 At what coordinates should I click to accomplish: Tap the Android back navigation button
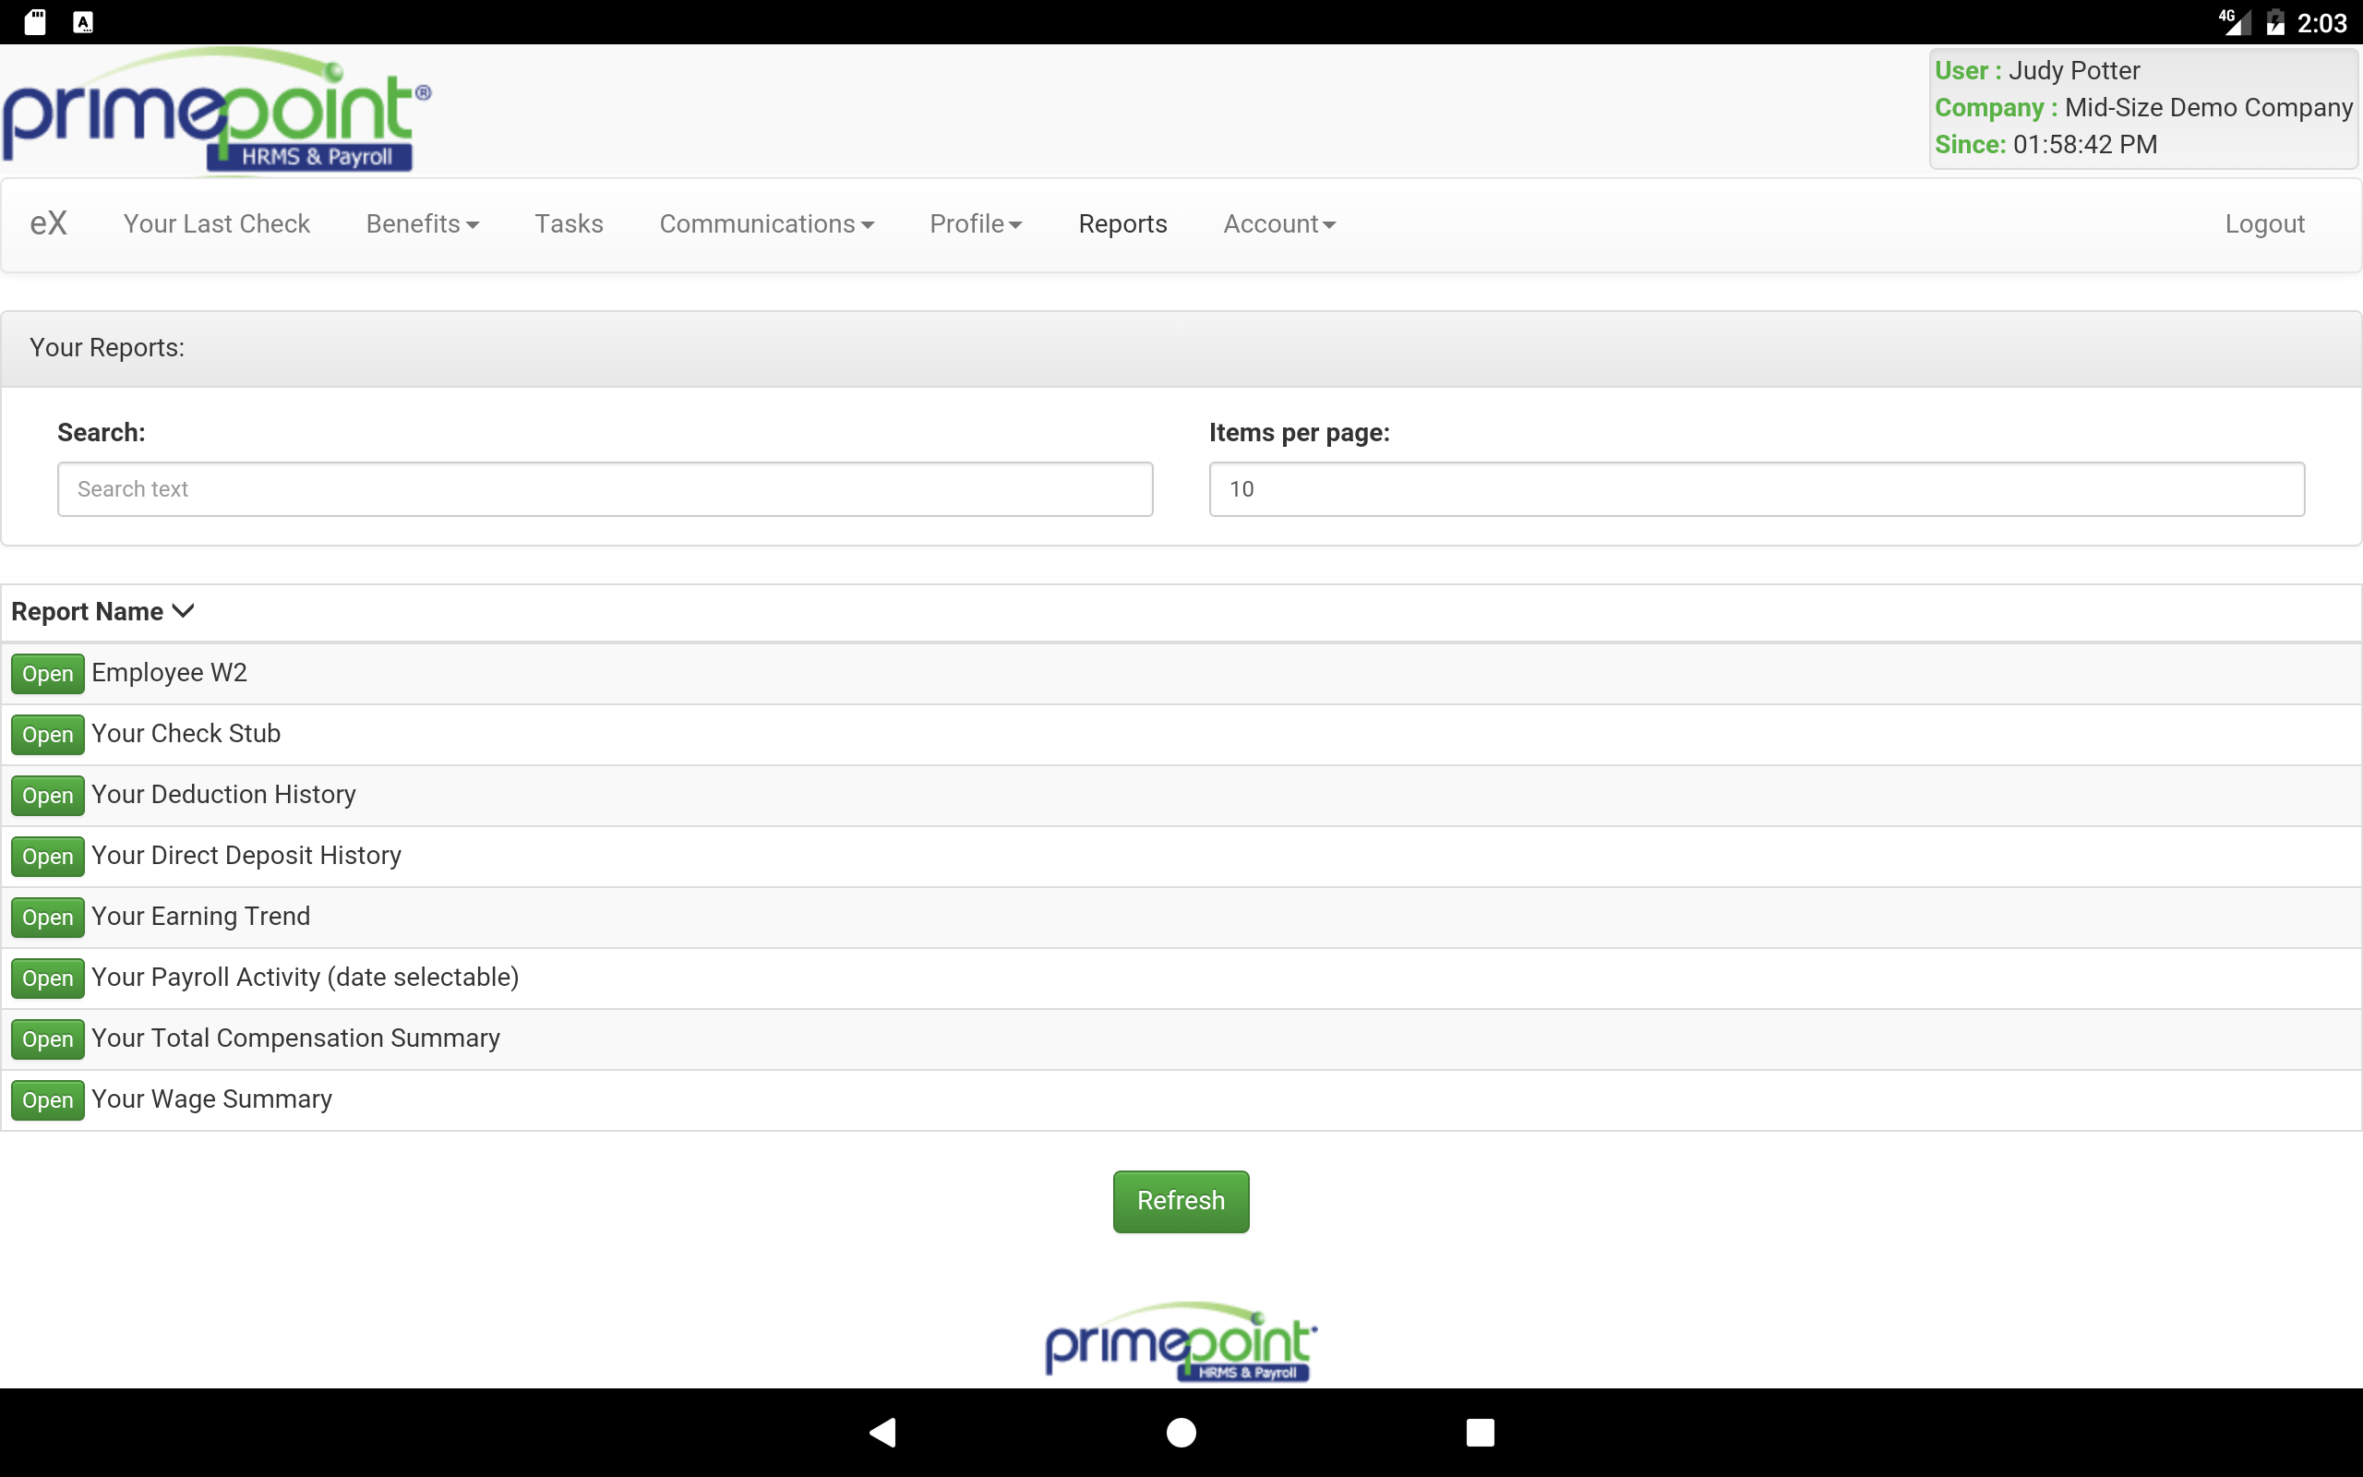pyautogui.click(x=883, y=1432)
